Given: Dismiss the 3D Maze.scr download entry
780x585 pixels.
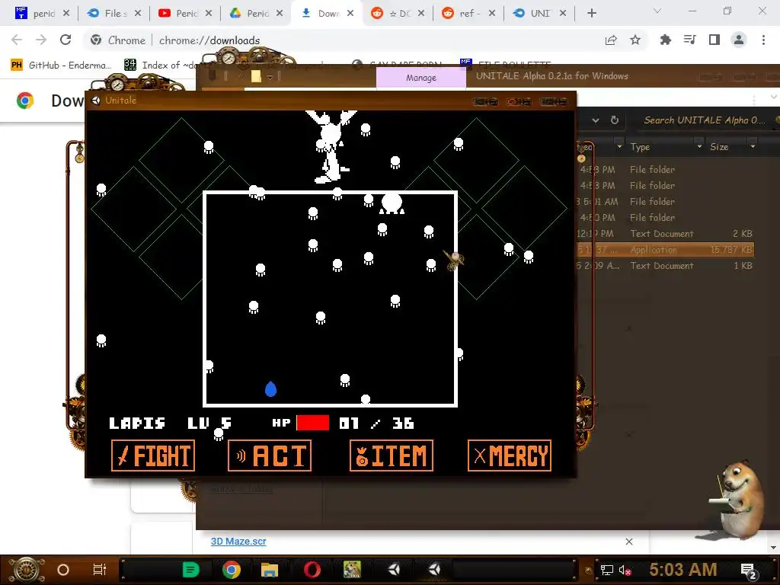Looking at the screenshot, I should tap(628, 542).
